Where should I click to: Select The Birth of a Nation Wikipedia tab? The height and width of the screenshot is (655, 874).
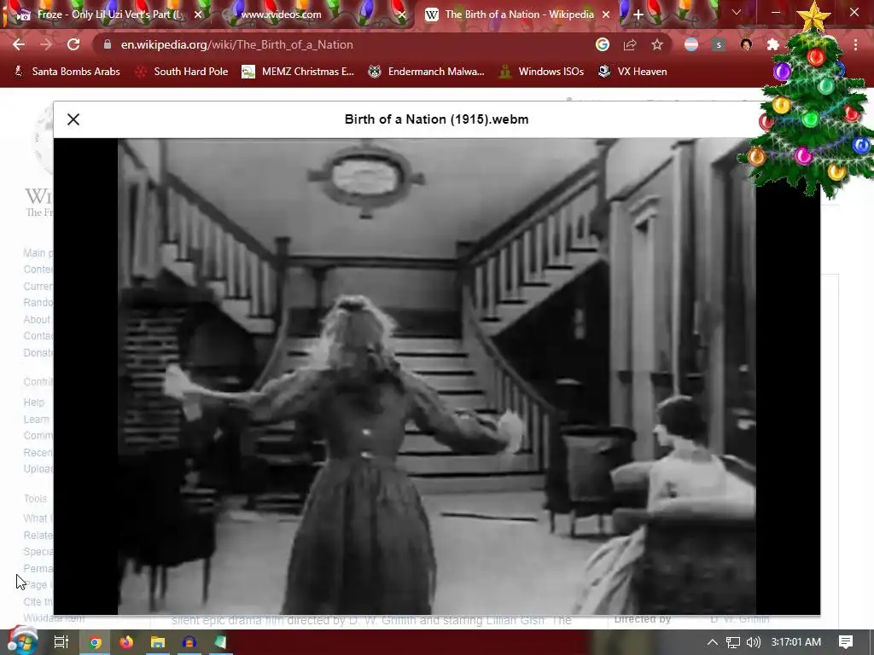click(x=518, y=14)
